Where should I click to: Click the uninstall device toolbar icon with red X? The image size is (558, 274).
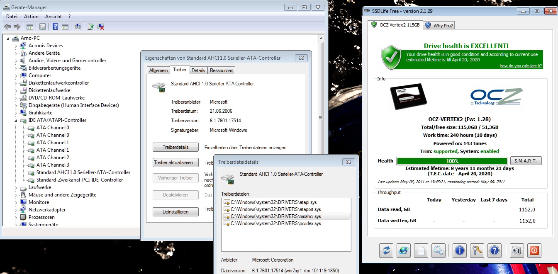point(100,27)
